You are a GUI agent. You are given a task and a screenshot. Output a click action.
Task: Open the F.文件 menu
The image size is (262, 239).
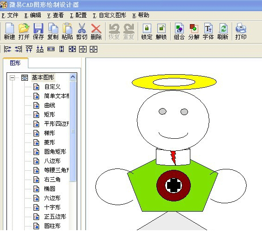pyautogui.click(x=10, y=15)
